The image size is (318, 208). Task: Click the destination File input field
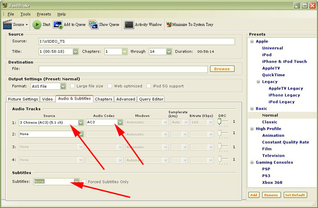123,69
